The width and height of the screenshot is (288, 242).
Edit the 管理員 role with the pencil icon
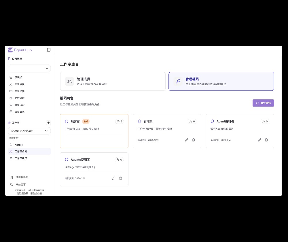pyautogui.click(x=187, y=140)
